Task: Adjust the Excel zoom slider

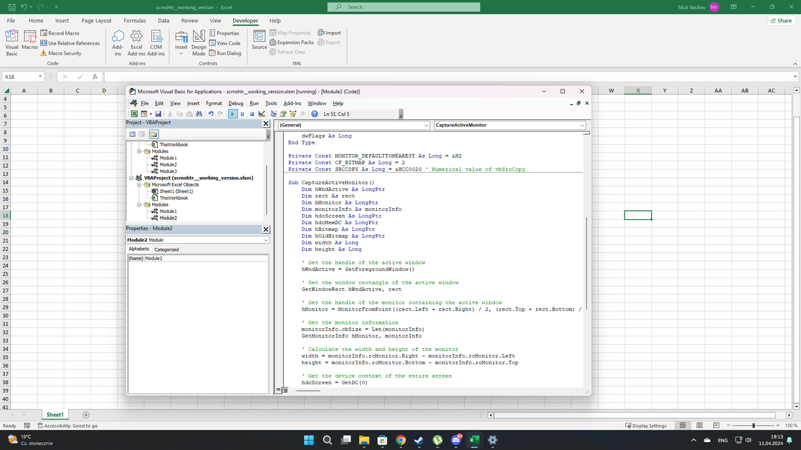Action: (753, 426)
